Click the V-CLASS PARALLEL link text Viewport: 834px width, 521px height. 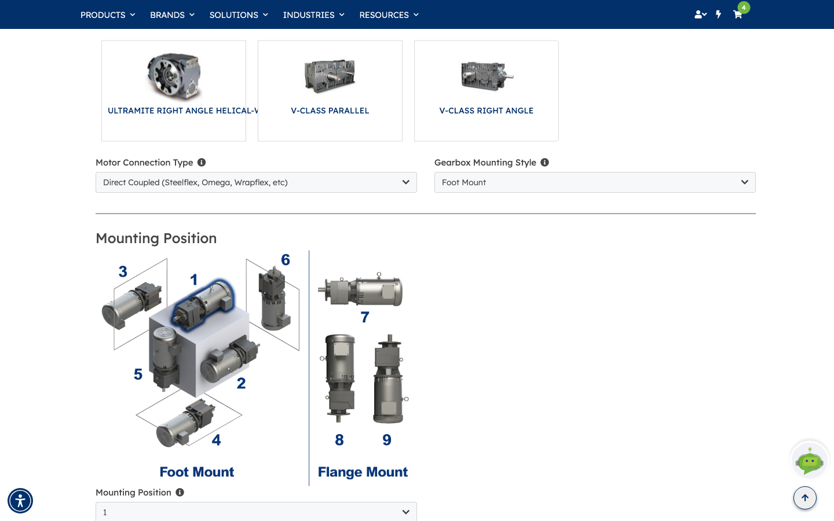point(330,111)
